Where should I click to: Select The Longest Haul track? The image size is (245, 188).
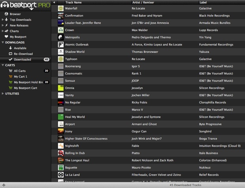click(148, 160)
